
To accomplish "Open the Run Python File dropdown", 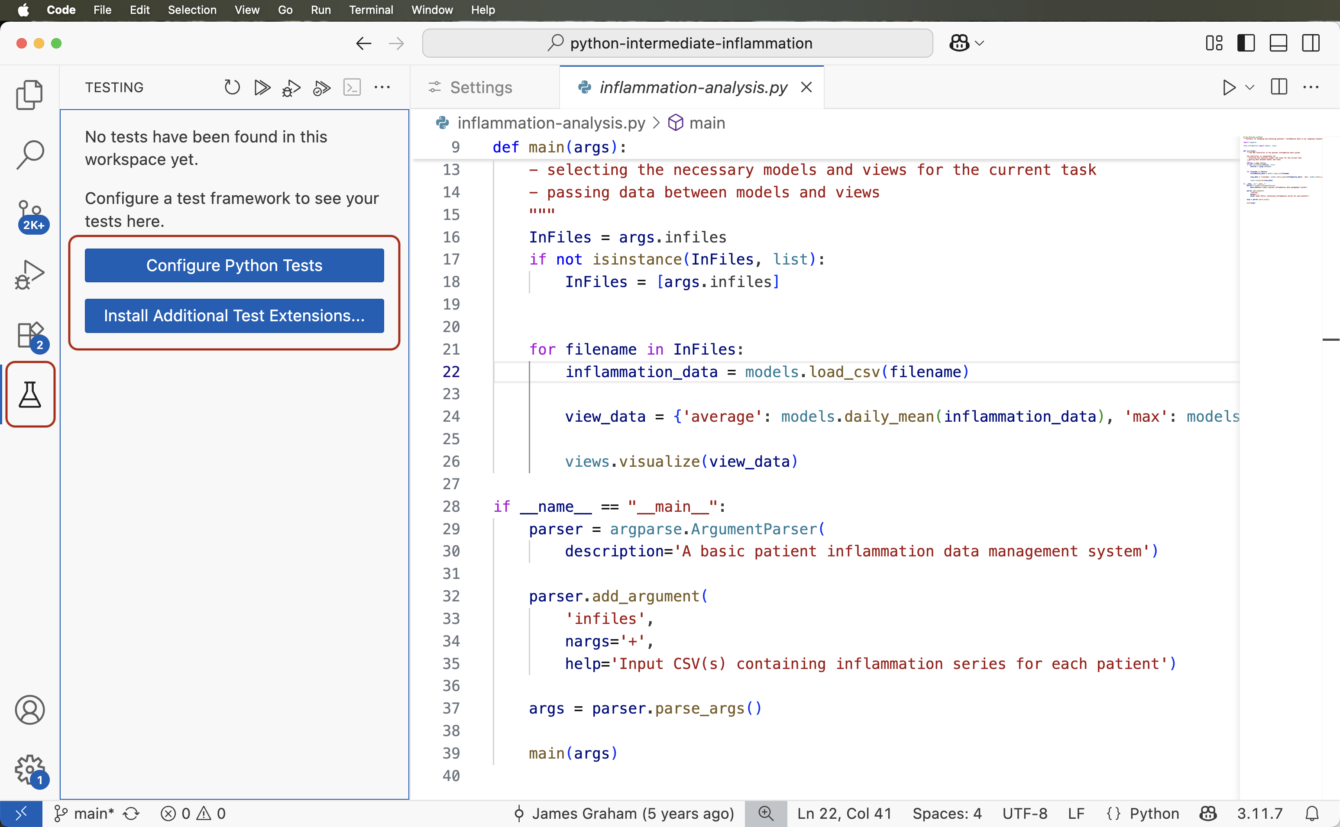I will [1250, 87].
